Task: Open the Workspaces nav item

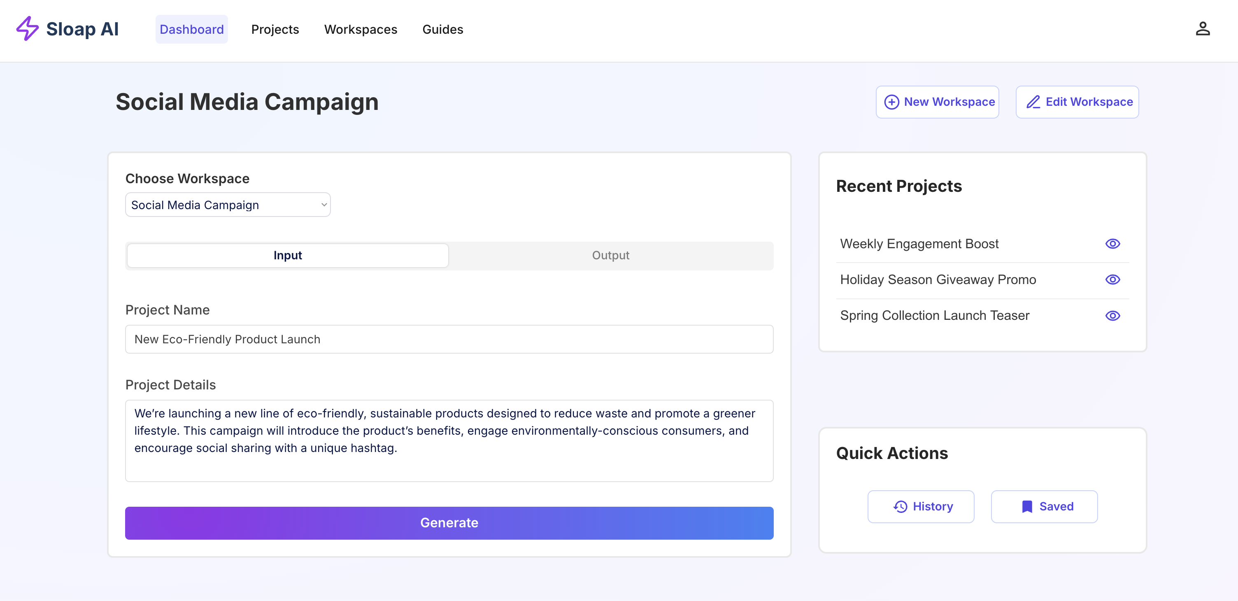Action: (361, 29)
